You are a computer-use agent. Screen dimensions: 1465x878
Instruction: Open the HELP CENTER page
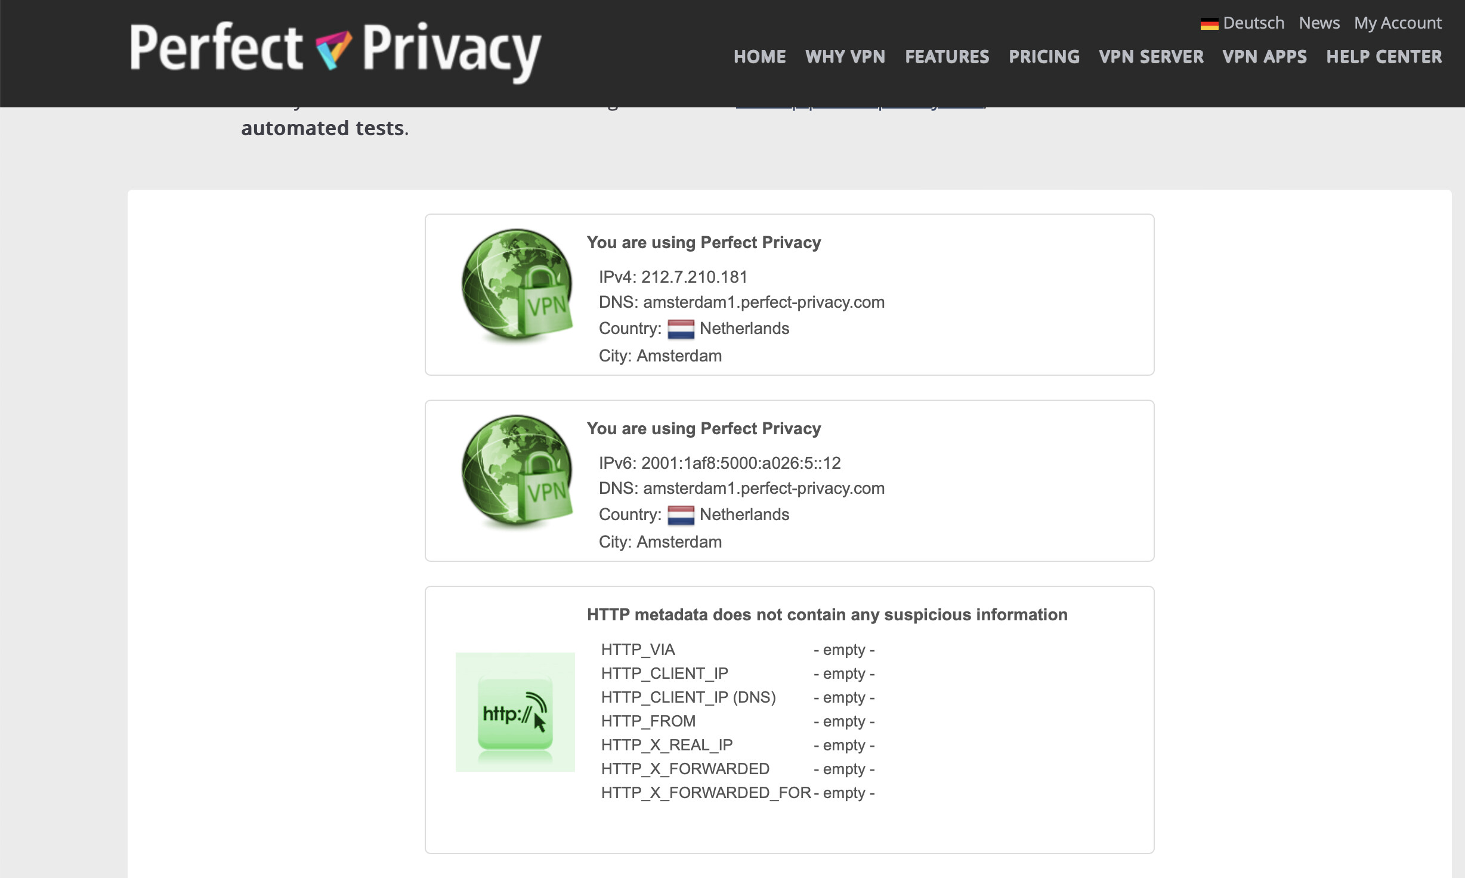(1384, 57)
